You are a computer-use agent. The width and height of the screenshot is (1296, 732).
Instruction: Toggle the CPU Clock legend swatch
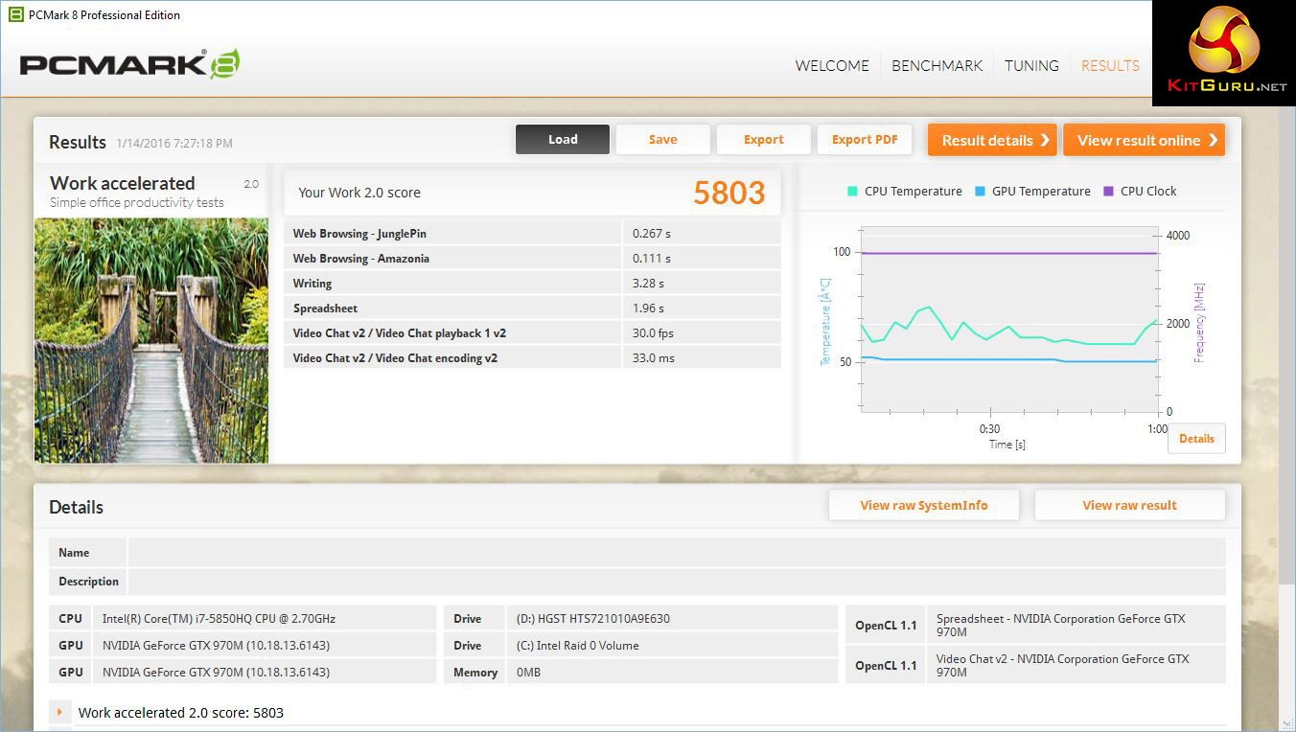pyautogui.click(x=1109, y=191)
